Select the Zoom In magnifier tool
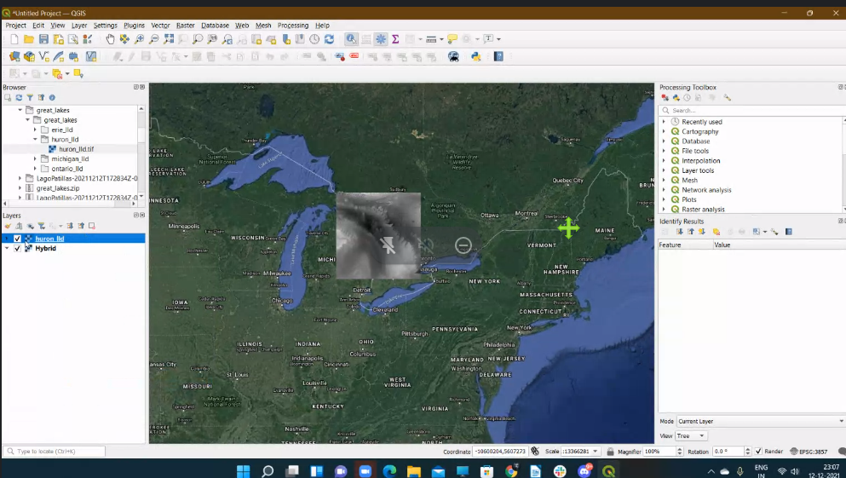Image resolution: width=846 pixels, height=478 pixels. point(139,39)
